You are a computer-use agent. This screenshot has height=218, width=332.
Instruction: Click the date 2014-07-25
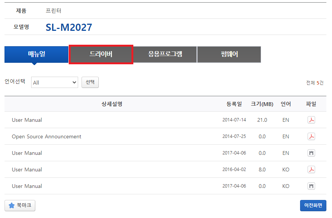pyautogui.click(x=234, y=136)
